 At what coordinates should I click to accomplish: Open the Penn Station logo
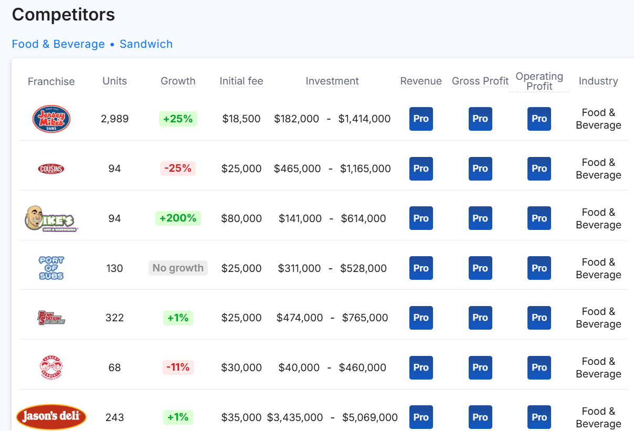tap(51, 318)
